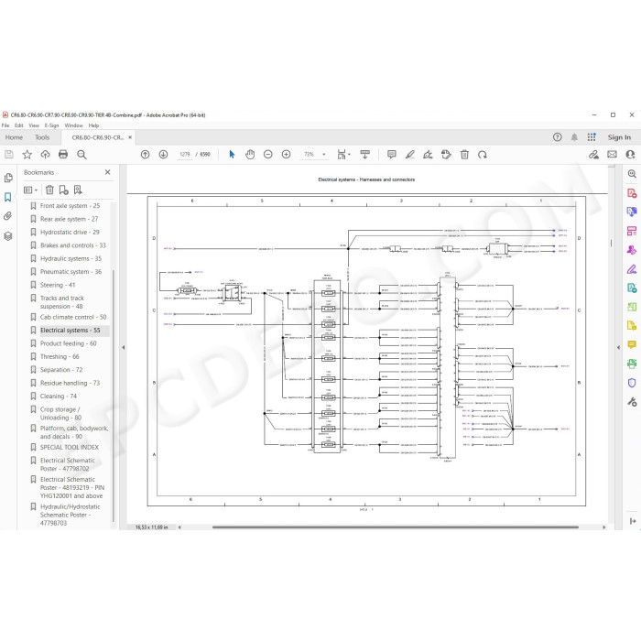The width and height of the screenshot is (641, 641).
Task: Open the search tools magnifier in right pane
Action: tap(632, 174)
